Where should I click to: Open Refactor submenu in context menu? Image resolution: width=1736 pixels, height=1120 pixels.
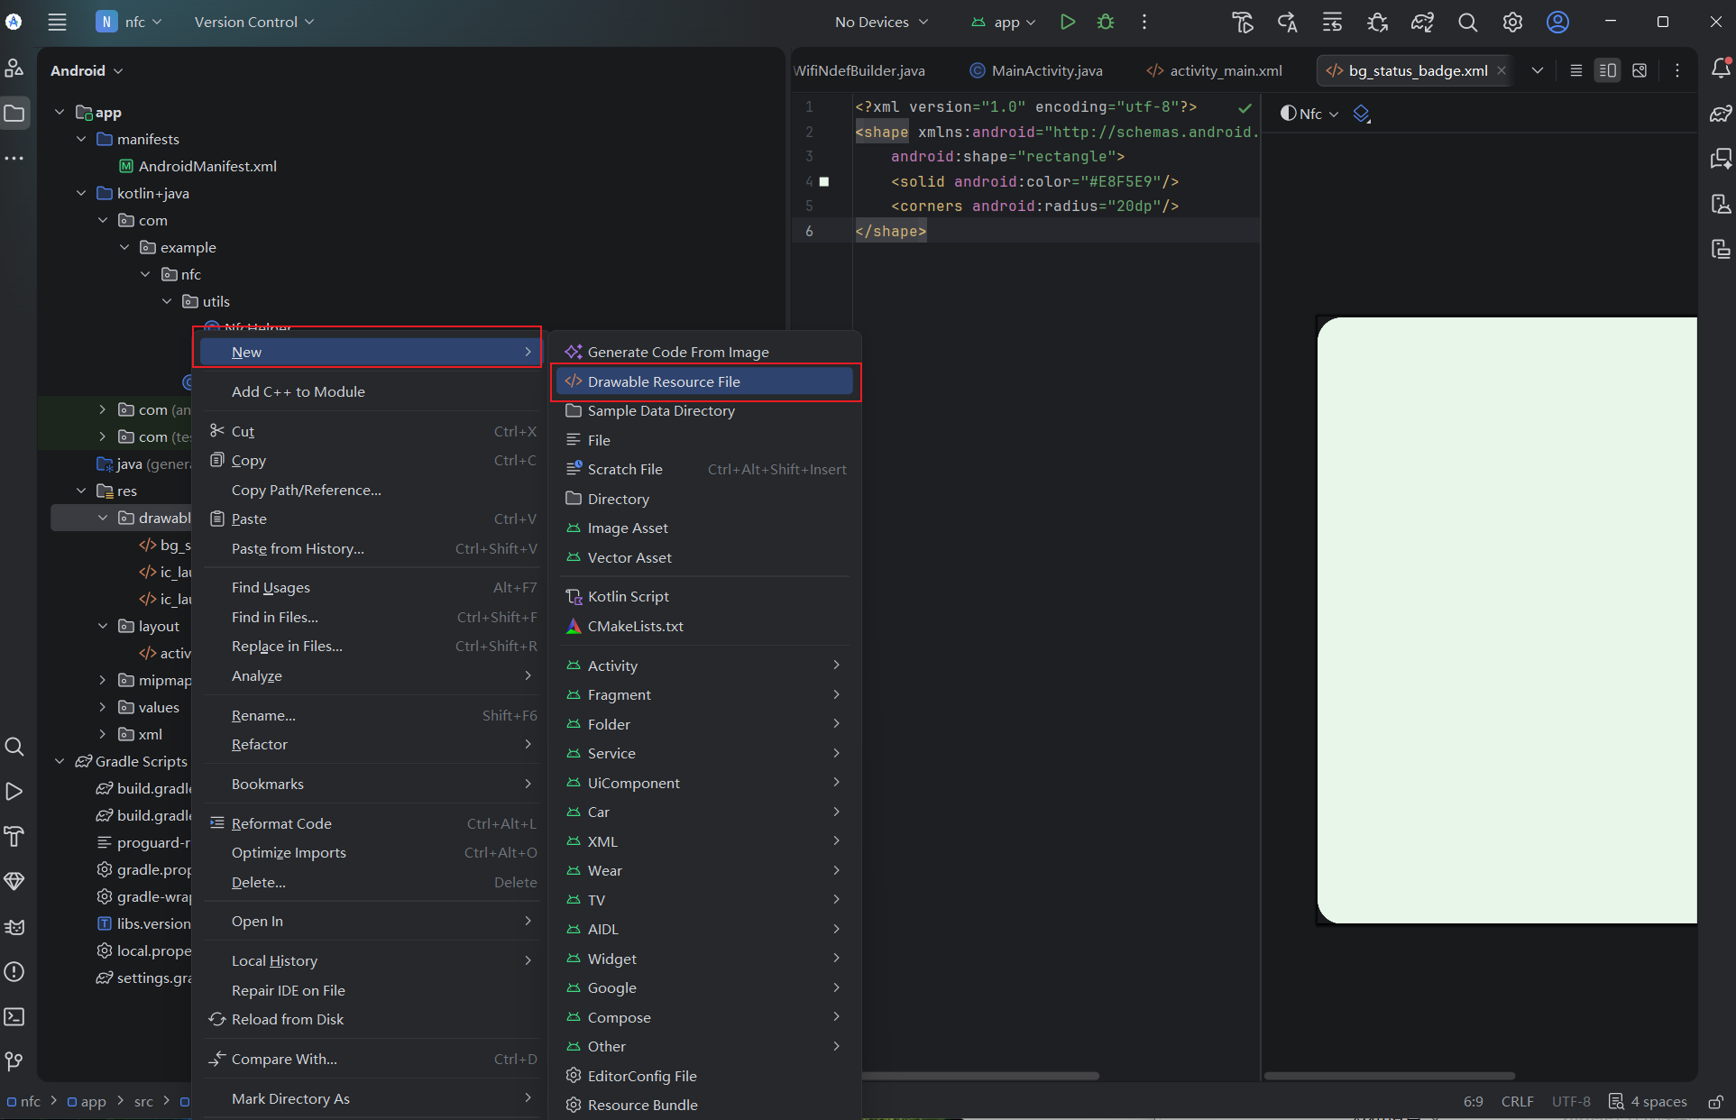pyautogui.click(x=372, y=744)
